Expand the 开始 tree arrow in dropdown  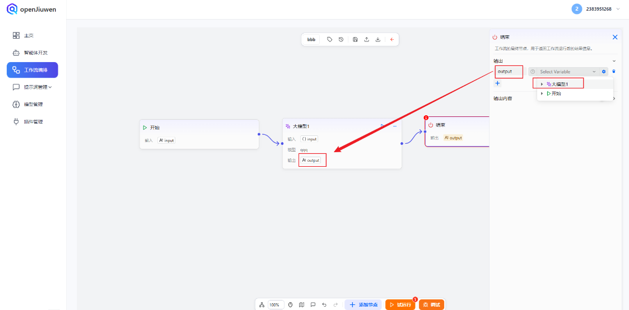(x=542, y=93)
